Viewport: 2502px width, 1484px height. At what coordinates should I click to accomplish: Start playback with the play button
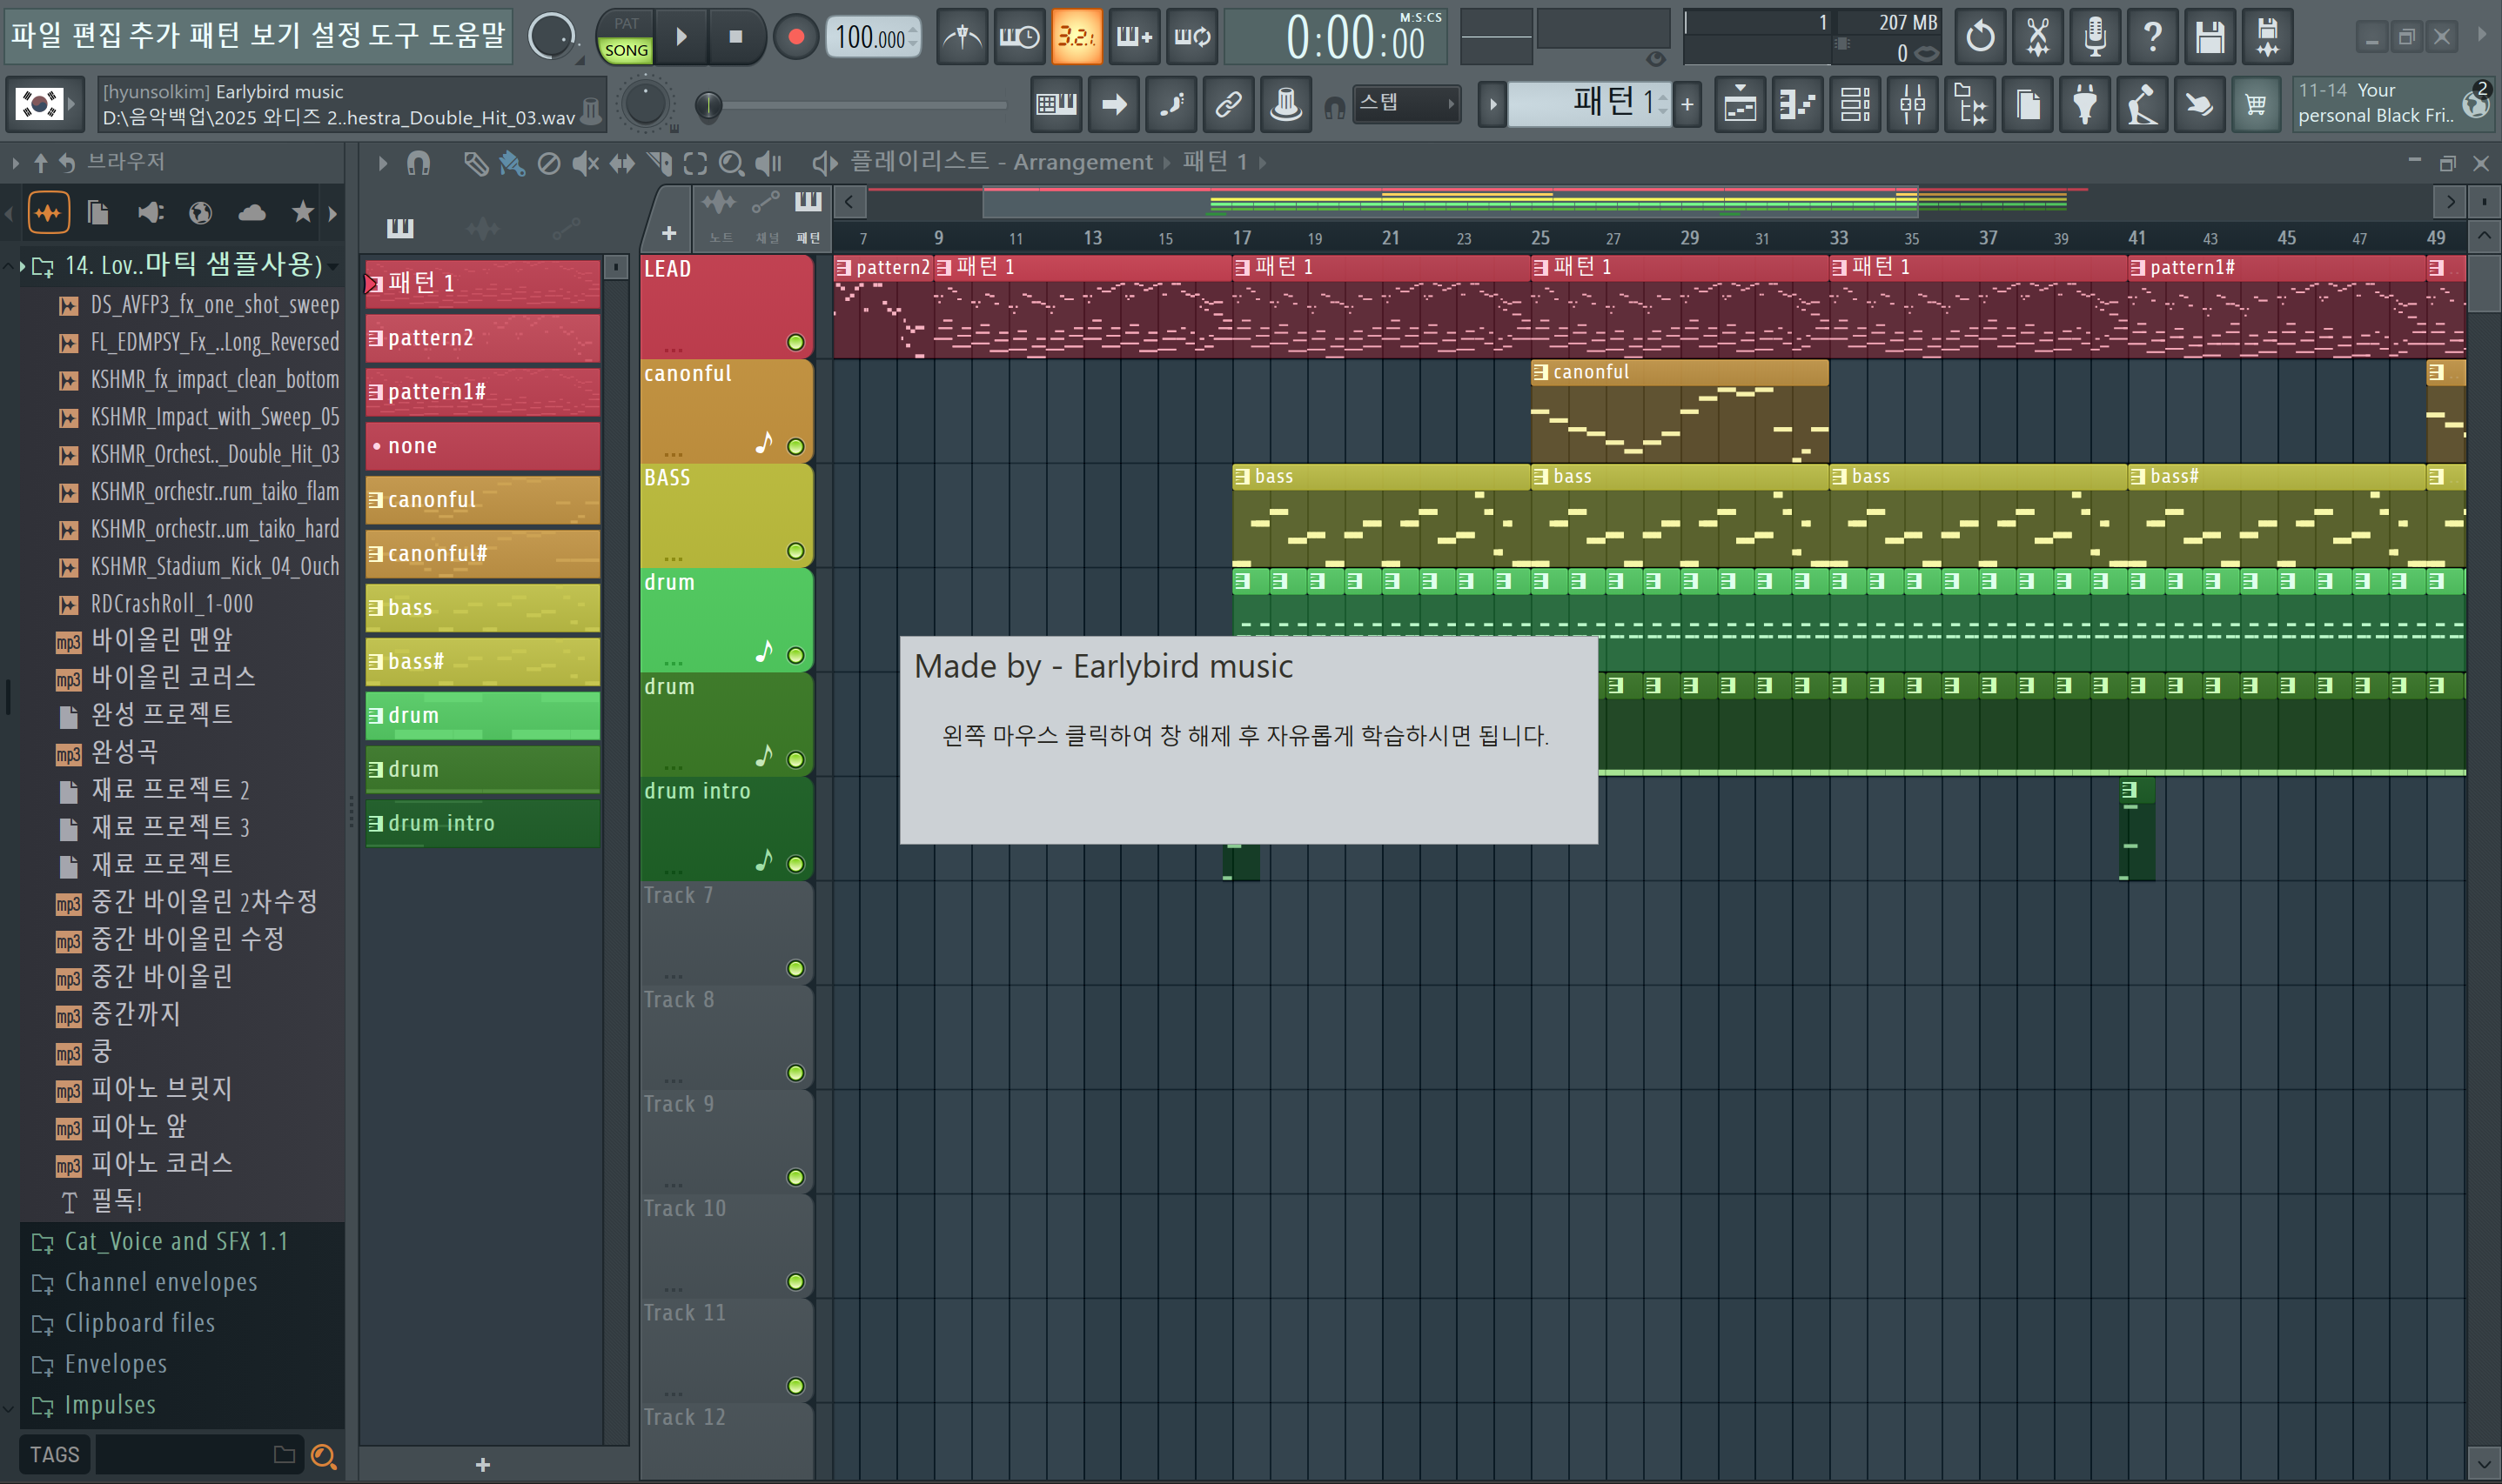681,37
